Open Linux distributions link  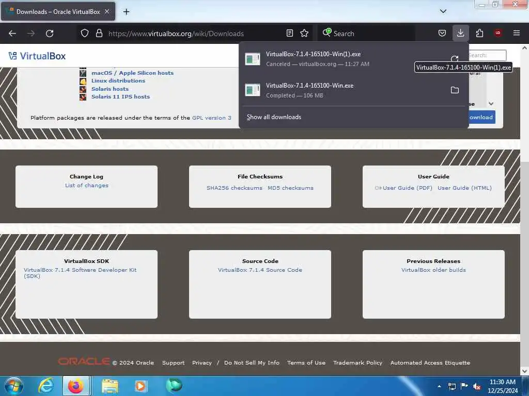[118, 80]
